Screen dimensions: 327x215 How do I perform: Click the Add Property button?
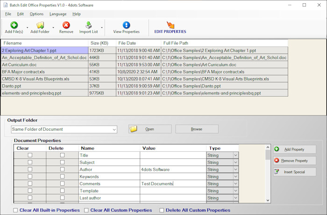(x=295, y=149)
